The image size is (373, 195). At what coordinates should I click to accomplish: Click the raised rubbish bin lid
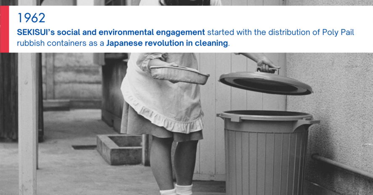point(265,83)
